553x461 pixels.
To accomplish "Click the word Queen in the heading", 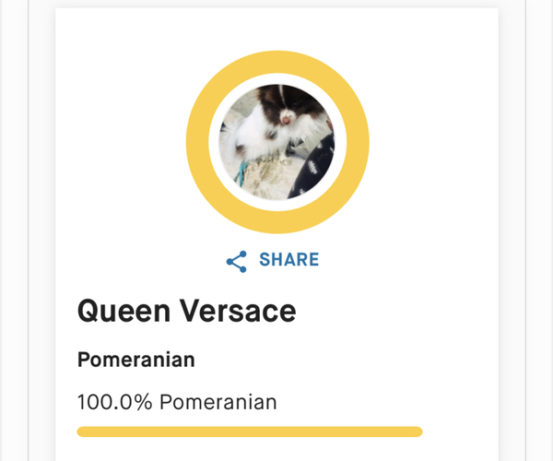I will (124, 311).
